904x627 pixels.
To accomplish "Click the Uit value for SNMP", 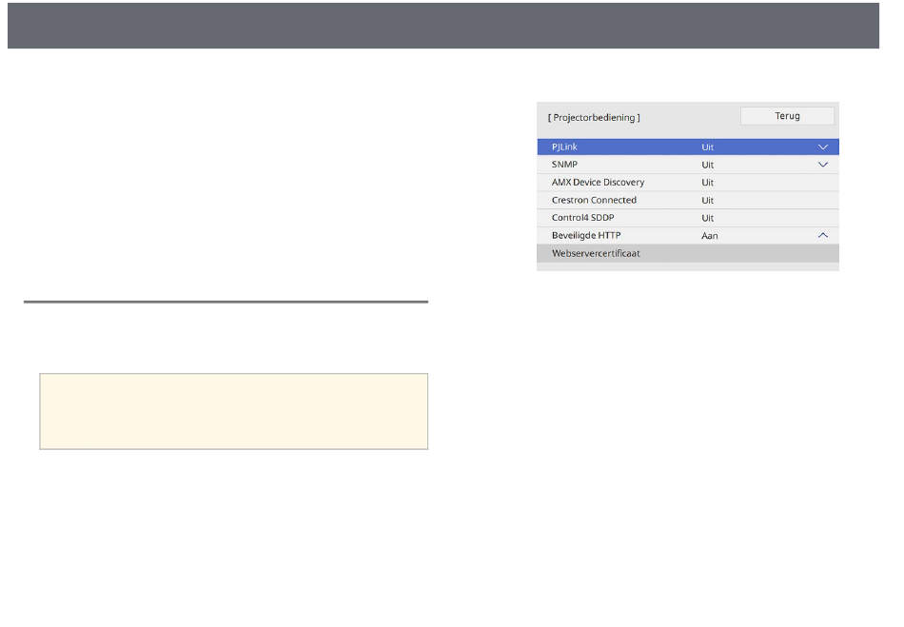I will [x=707, y=165].
